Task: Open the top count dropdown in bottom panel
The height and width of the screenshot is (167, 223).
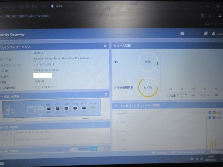Action: tap(74, 149)
